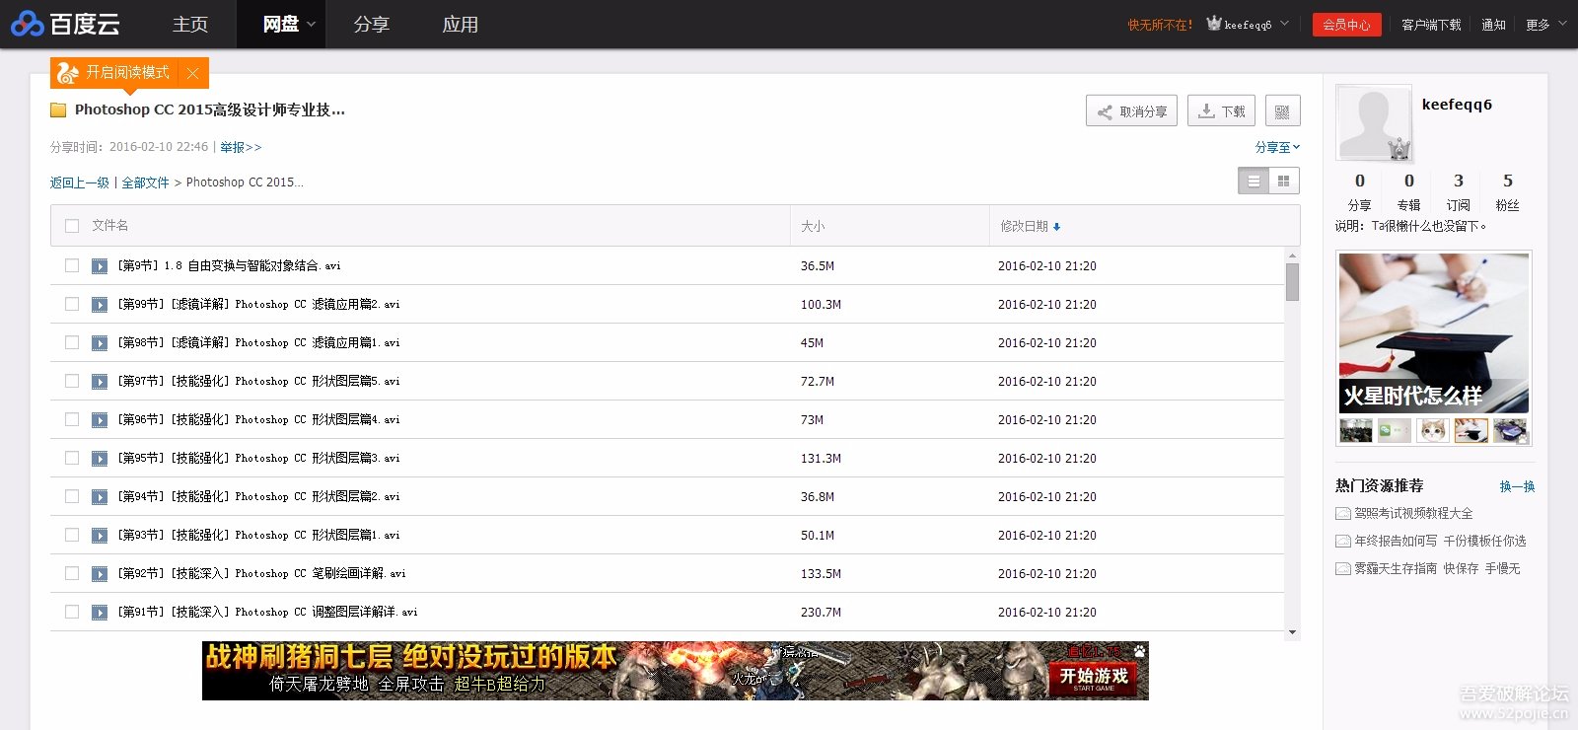The image size is (1578, 730).
Task: Check the box for 第98节 file
Action: (x=71, y=342)
